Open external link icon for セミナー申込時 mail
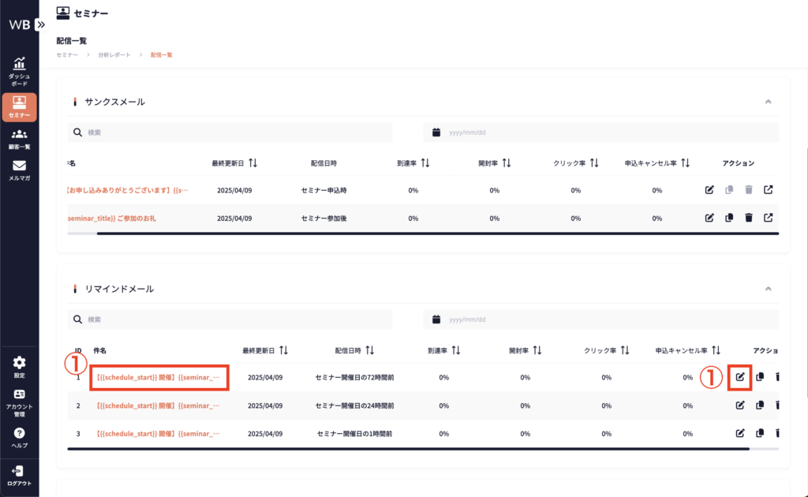Viewport: 808px width, 497px height. tap(768, 190)
